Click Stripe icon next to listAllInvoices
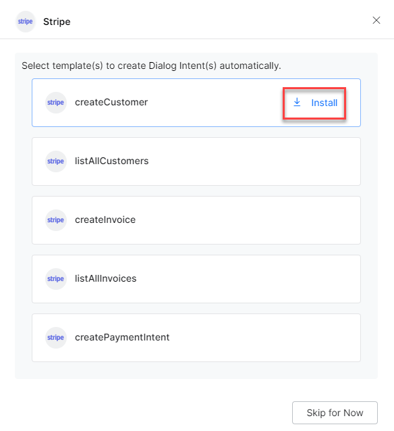394x431 pixels. click(x=56, y=279)
